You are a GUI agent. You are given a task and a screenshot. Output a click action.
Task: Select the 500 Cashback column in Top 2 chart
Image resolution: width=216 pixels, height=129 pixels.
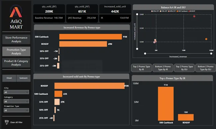click(x=166, y=104)
